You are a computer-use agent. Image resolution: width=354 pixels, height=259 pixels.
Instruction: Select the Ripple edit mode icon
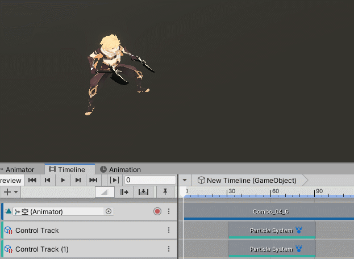124,192
